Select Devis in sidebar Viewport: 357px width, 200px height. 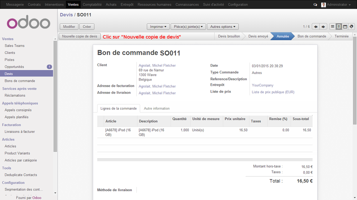click(x=26, y=74)
